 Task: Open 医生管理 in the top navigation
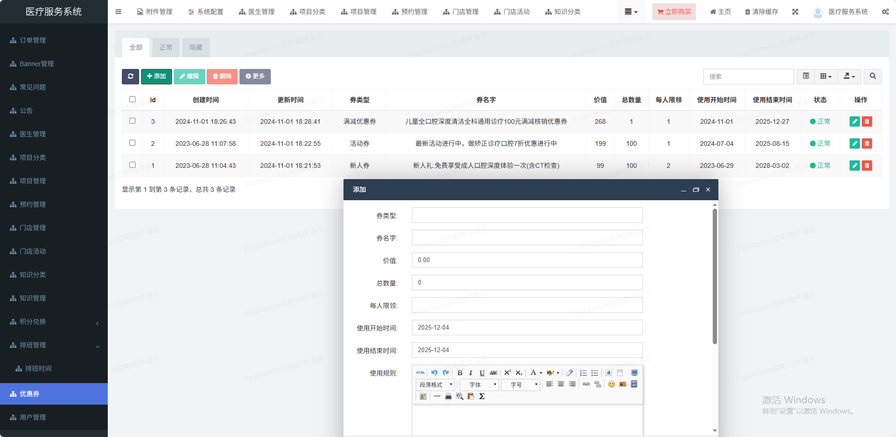pos(257,12)
